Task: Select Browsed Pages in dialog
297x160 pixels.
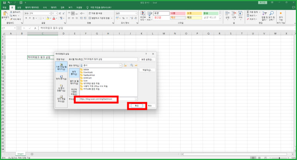Action: pyautogui.click(x=74, y=82)
